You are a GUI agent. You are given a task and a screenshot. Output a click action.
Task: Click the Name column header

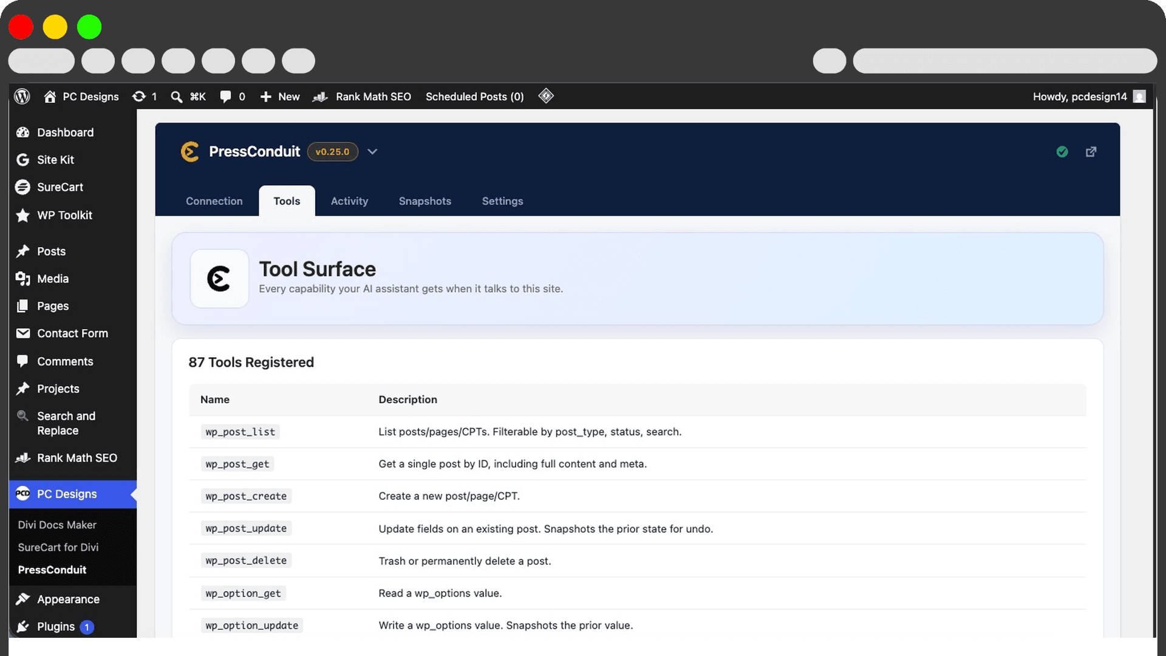215,400
